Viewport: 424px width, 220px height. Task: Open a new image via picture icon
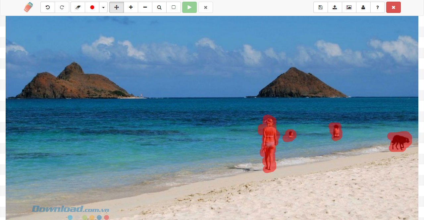[349, 7]
